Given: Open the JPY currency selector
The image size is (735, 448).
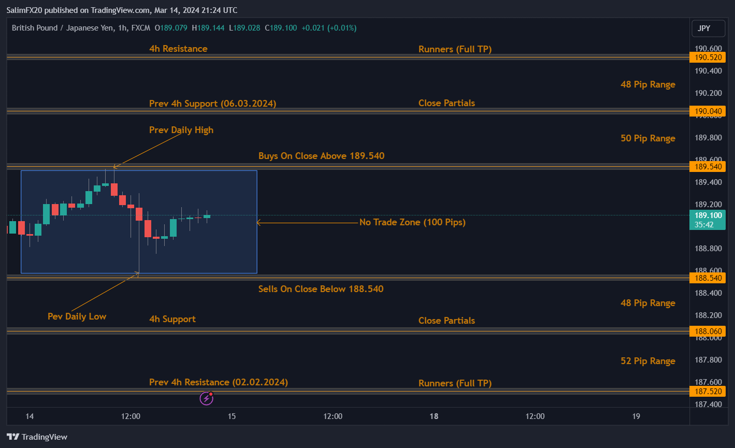Looking at the screenshot, I should tap(708, 28).
